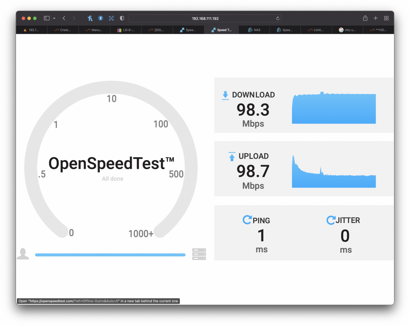Open the Honey extension icon
Viewport: 410px width, 326px height.
(90, 18)
